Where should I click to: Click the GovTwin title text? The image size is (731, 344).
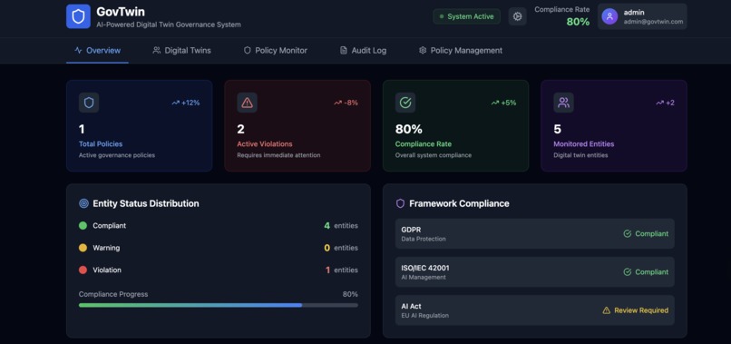coord(121,12)
